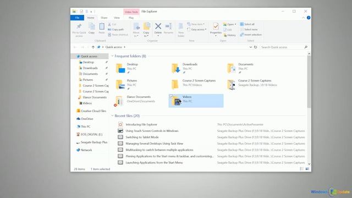Open the Open dropdown in ribbon

point(229,24)
